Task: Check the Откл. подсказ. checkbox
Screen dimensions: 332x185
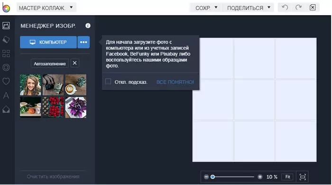Action: tap(108, 82)
